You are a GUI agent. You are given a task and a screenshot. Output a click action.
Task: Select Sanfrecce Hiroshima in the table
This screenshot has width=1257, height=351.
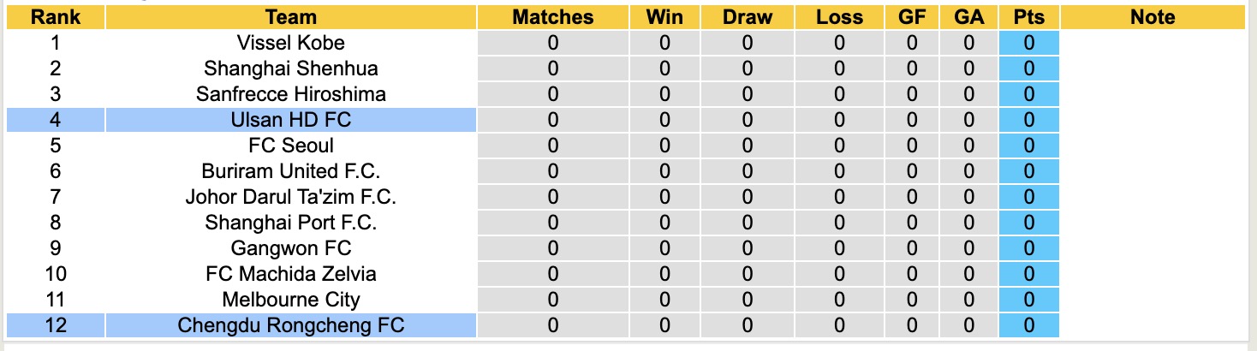(290, 94)
